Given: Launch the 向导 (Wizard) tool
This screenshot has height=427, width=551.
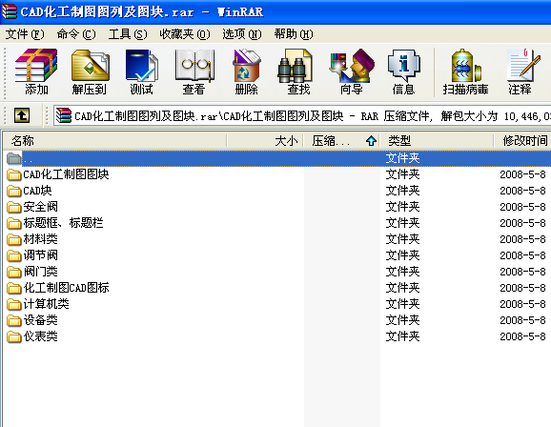Looking at the screenshot, I should click(352, 72).
